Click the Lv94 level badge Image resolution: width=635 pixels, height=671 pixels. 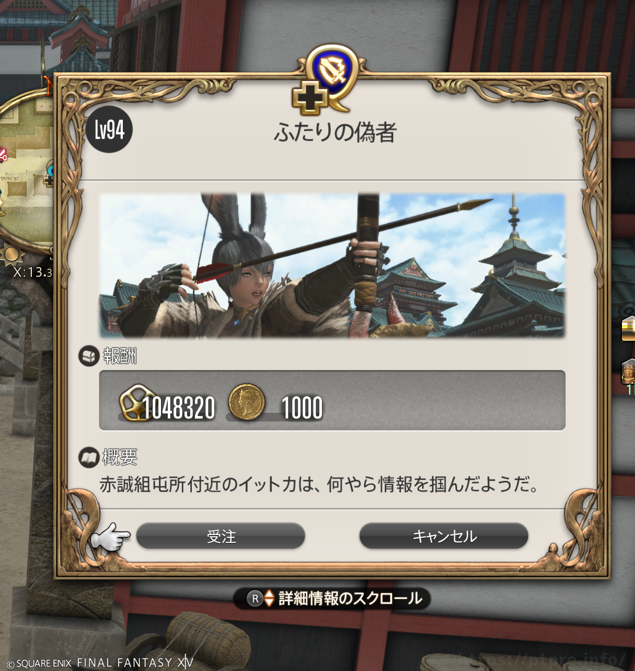point(109,129)
